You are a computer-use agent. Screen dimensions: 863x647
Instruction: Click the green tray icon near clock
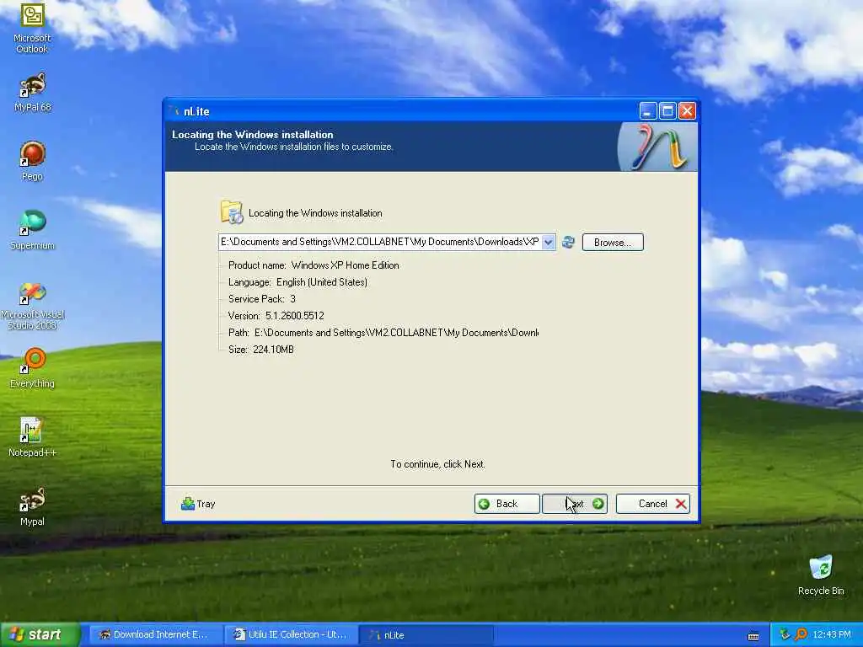coord(785,634)
